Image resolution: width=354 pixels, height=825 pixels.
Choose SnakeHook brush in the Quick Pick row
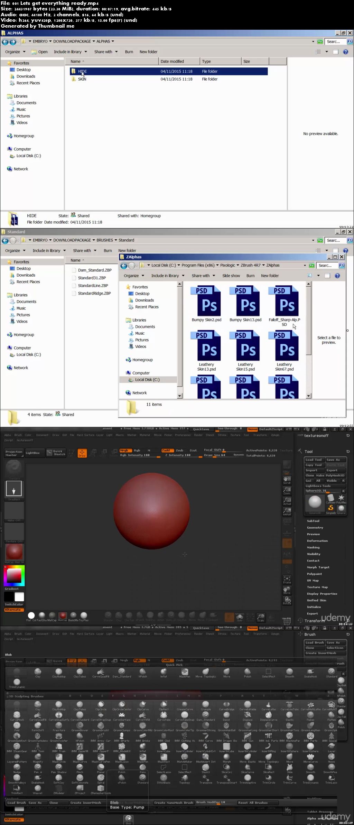point(310,673)
